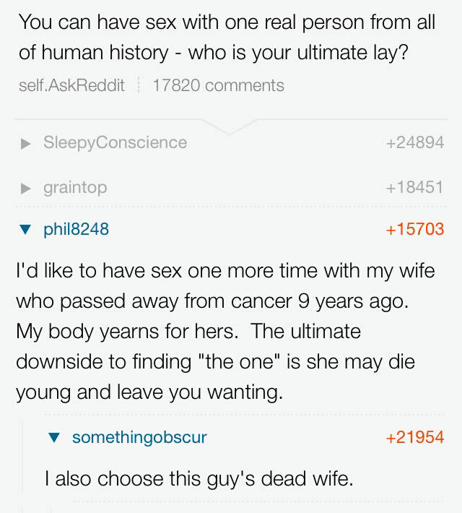Open graintop's user profile
This screenshot has width=462, height=513.
point(75,187)
